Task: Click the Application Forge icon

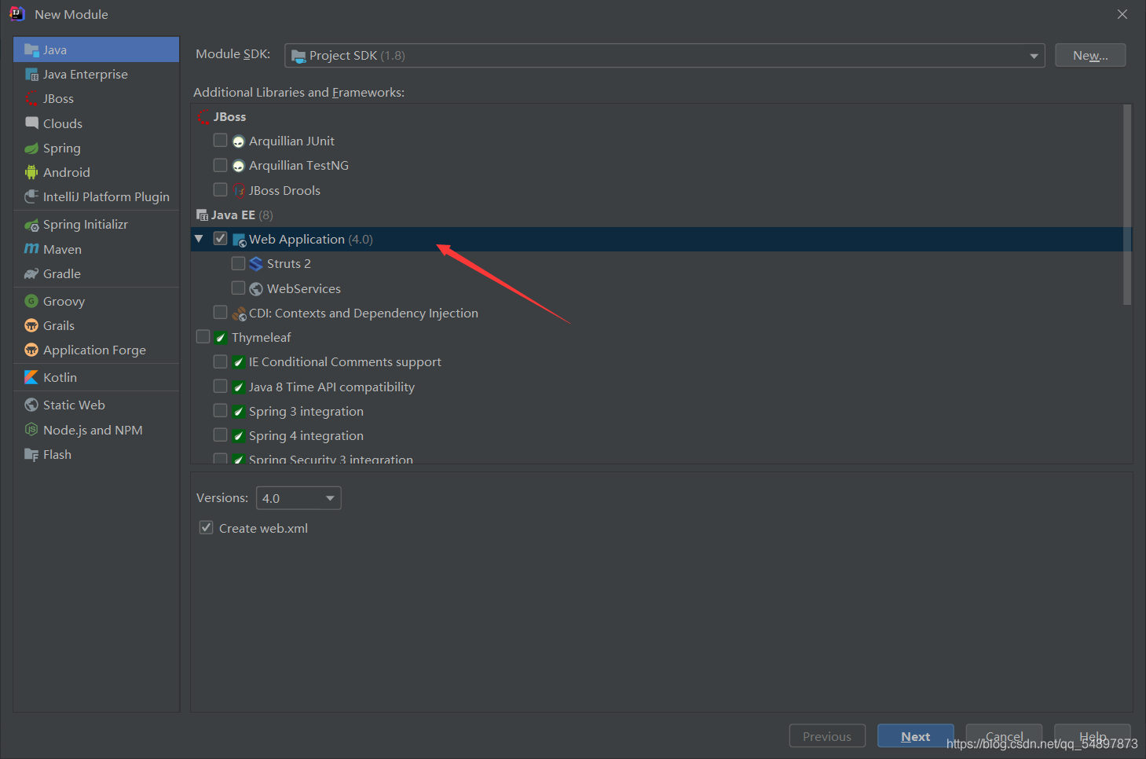Action: pyautogui.click(x=31, y=350)
